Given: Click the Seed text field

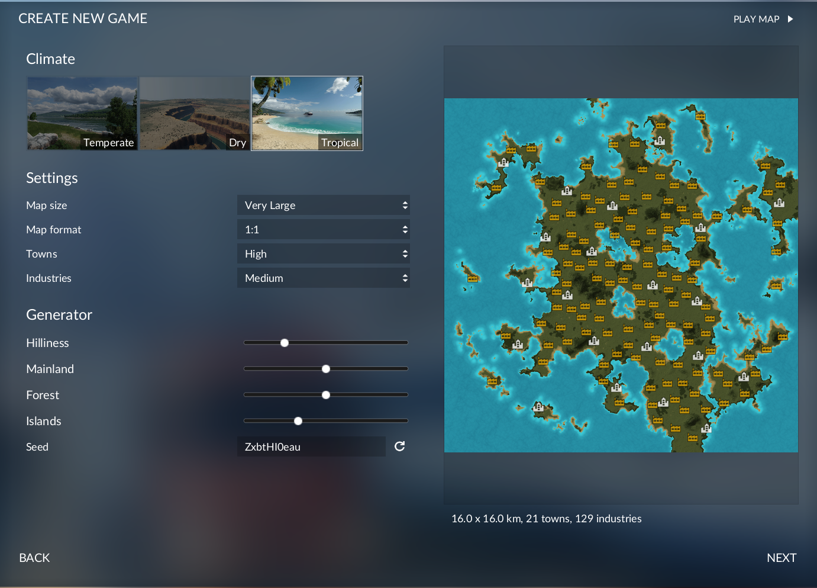Looking at the screenshot, I should (x=311, y=446).
